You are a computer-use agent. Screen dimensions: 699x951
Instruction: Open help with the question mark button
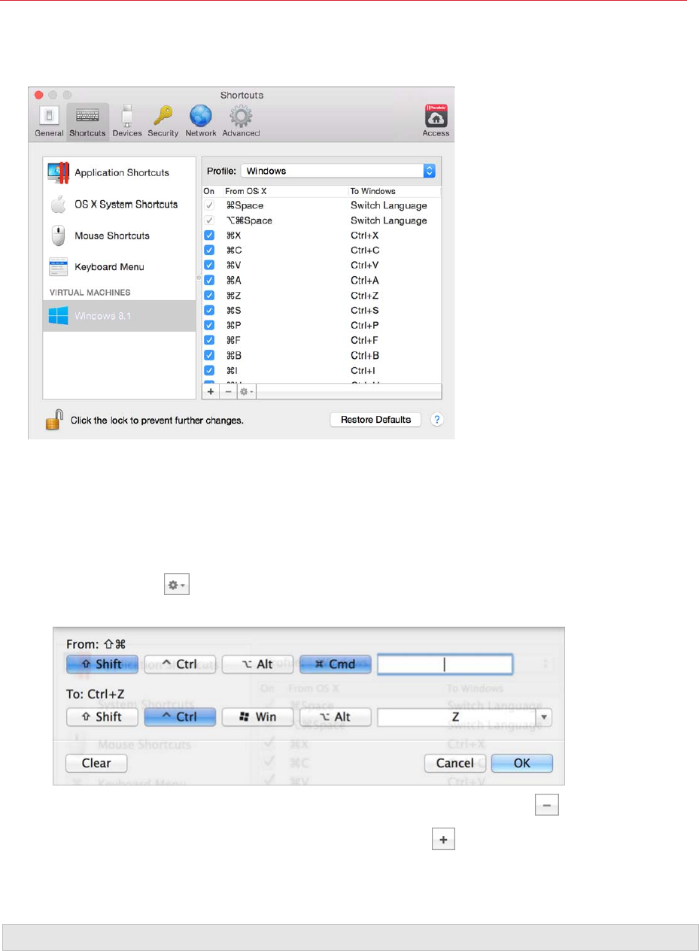[x=436, y=419]
